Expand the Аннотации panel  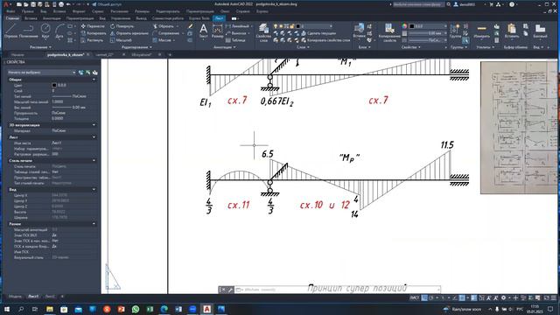[x=224, y=47]
